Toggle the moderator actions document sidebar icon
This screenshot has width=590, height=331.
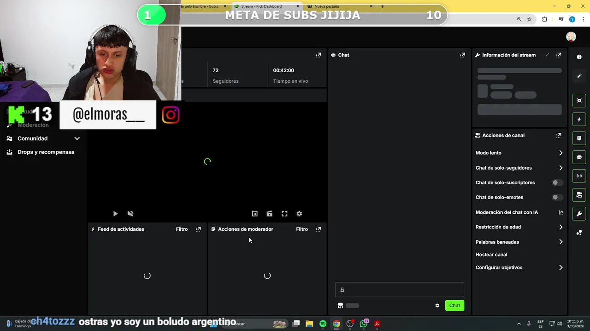click(x=579, y=138)
